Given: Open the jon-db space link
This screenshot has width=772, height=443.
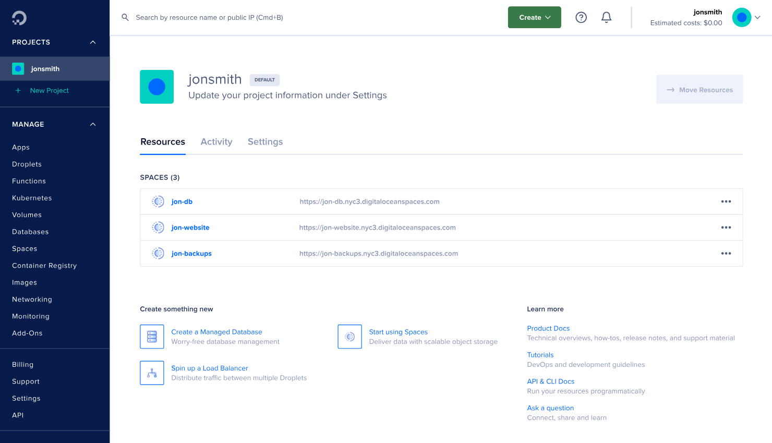Looking at the screenshot, I should click(182, 201).
